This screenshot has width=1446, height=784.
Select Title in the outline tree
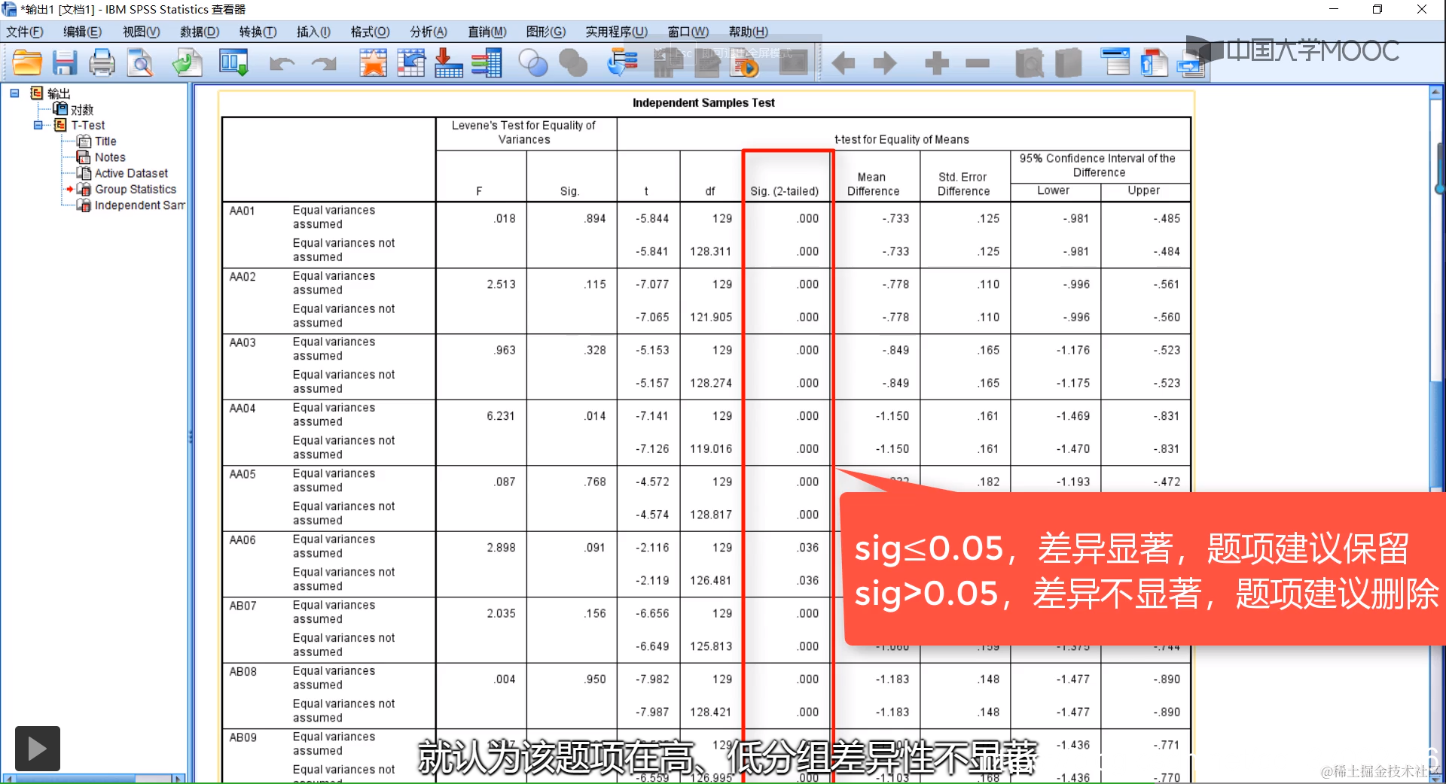(x=105, y=141)
